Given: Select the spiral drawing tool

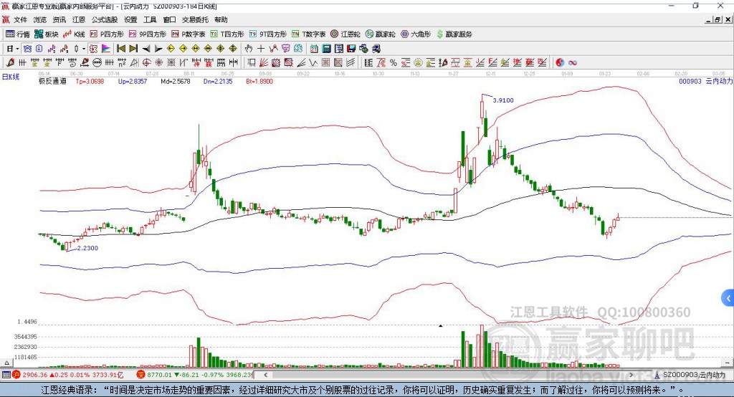Looking at the screenshot, I should 72,63.
